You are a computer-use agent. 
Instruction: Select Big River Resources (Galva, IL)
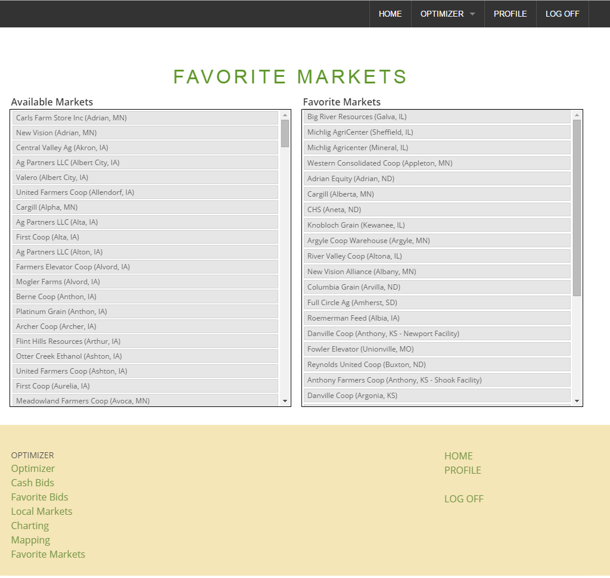coord(437,117)
